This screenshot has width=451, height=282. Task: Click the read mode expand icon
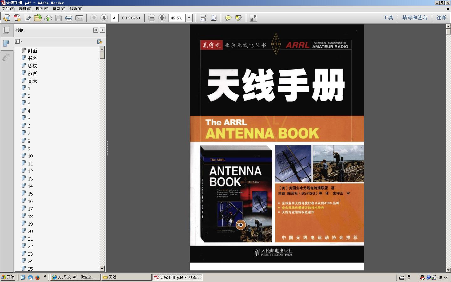(253, 18)
